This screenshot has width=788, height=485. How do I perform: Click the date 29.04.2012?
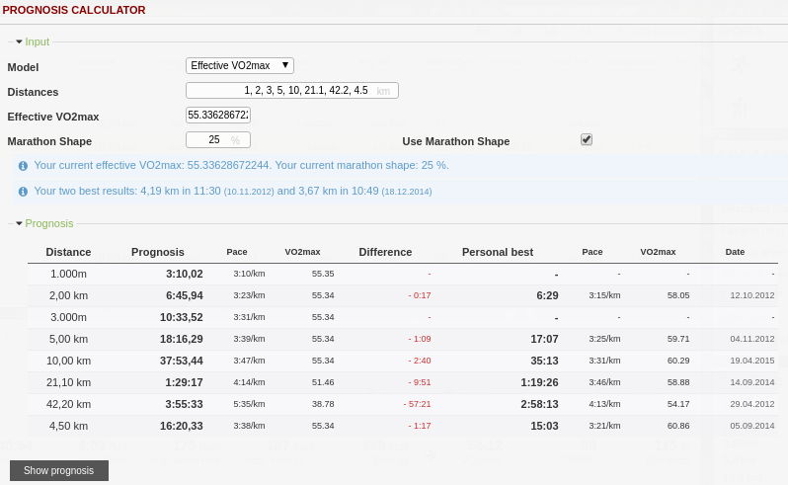pos(752,404)
